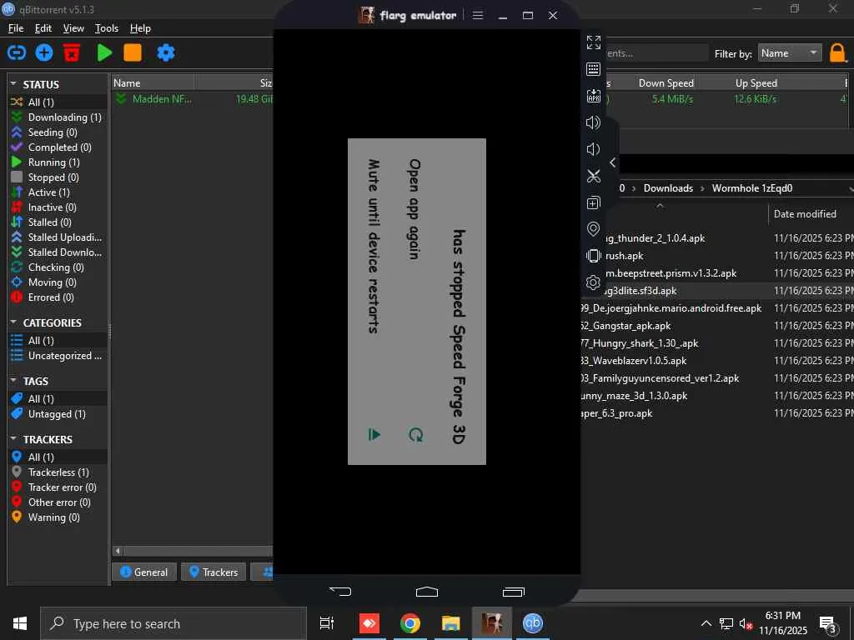Collapse emulator sidebar with left chevron
The width and height of the screenshot is (854, 640).
pos(613,162)
